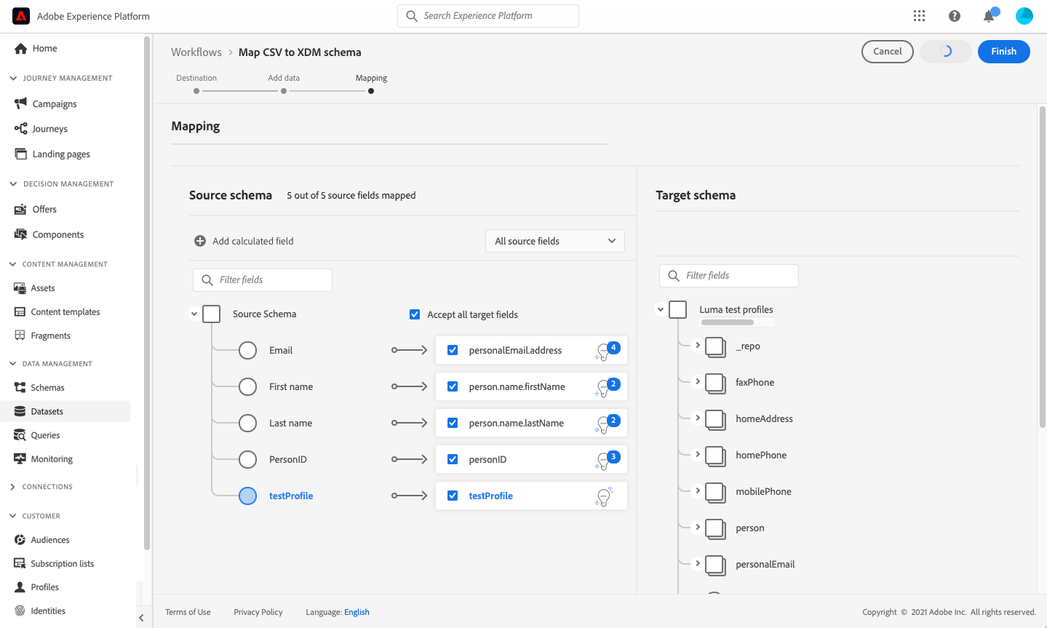This screenshot has width=1047, height=628.
Task: Toggle the person.name.firstName checkbox
Action: [x=453, y=386]
